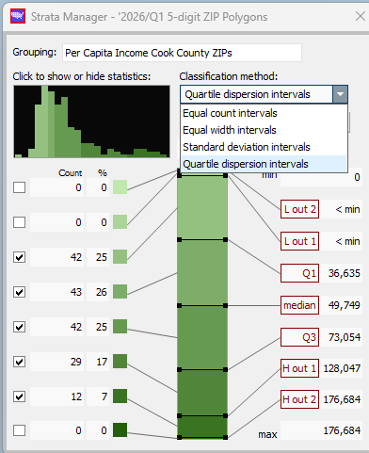Click the Q3 breakpoint button
The height and width of the screenshot is (453, 369).
(299, 337)
